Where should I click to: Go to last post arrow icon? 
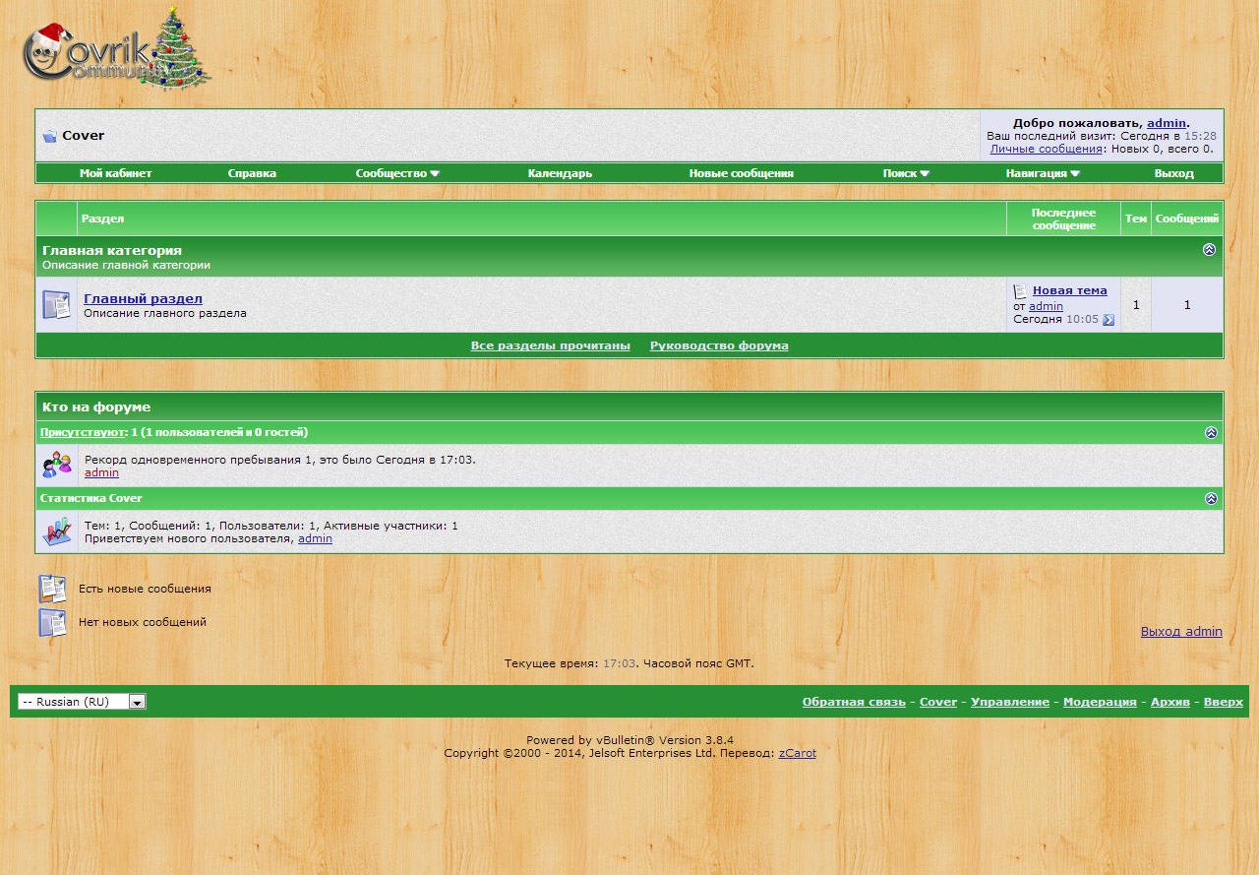1109,320
